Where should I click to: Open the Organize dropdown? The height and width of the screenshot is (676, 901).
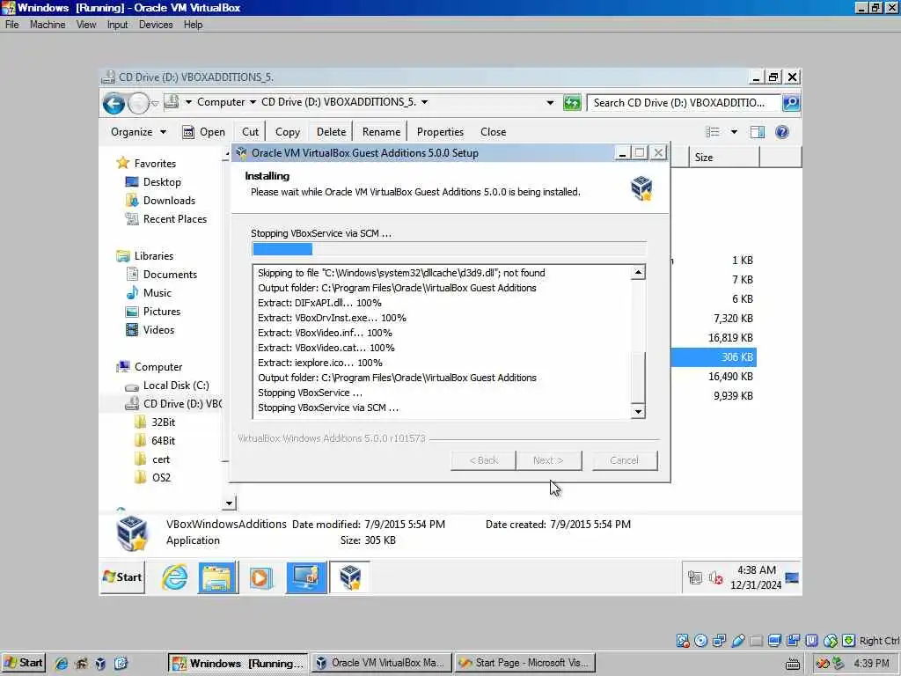[138, 132]
